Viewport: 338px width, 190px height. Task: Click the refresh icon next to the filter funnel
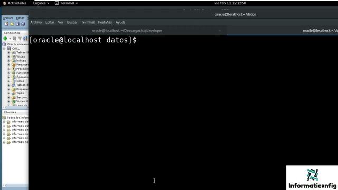coord(14,39)
